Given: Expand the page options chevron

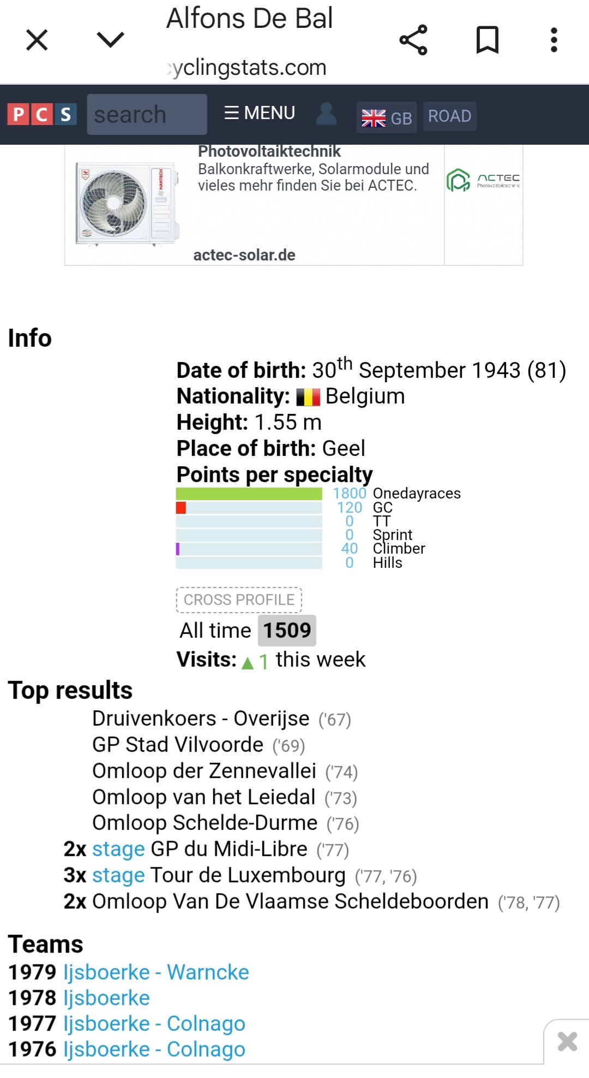Looking at the screenshot, I should coord(110,40).
